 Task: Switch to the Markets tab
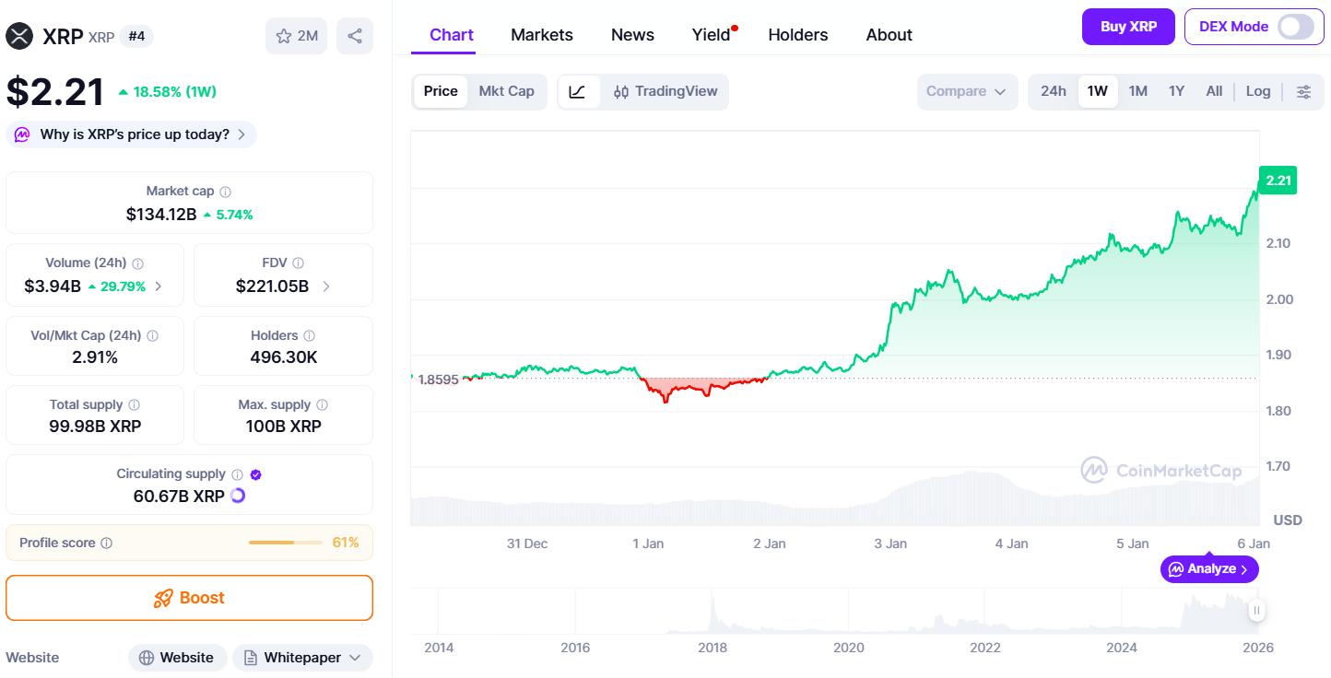pyautogui.click(x=542, y=34)
